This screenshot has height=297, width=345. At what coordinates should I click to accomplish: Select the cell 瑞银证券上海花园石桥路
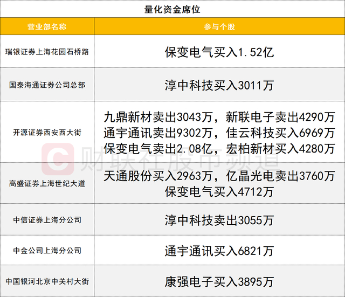[47, 52]
